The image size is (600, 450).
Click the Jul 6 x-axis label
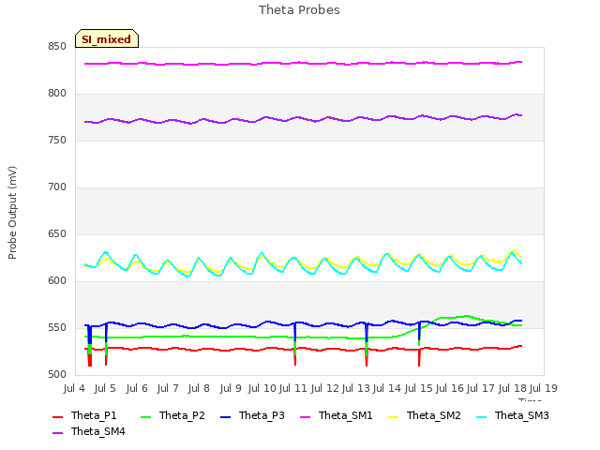pos(137,388)
